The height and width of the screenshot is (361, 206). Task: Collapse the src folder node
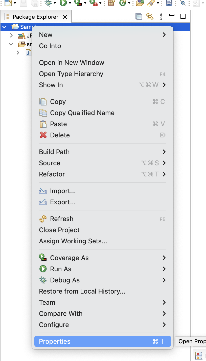point(11,44)
